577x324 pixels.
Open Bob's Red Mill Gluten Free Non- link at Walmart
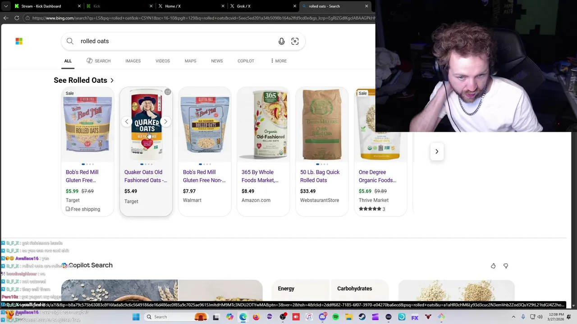click(x=204, y=176)
